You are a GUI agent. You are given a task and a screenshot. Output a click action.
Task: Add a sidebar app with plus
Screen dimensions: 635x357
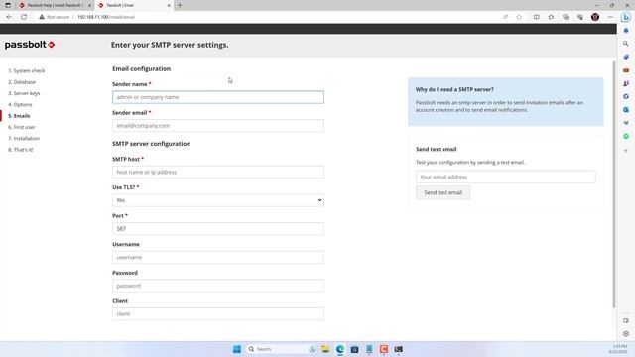626,150
